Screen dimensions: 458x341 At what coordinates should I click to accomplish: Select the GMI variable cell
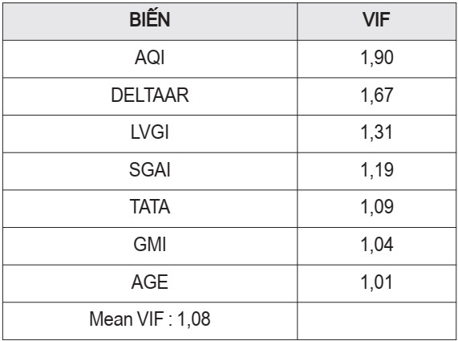point(150,246)
